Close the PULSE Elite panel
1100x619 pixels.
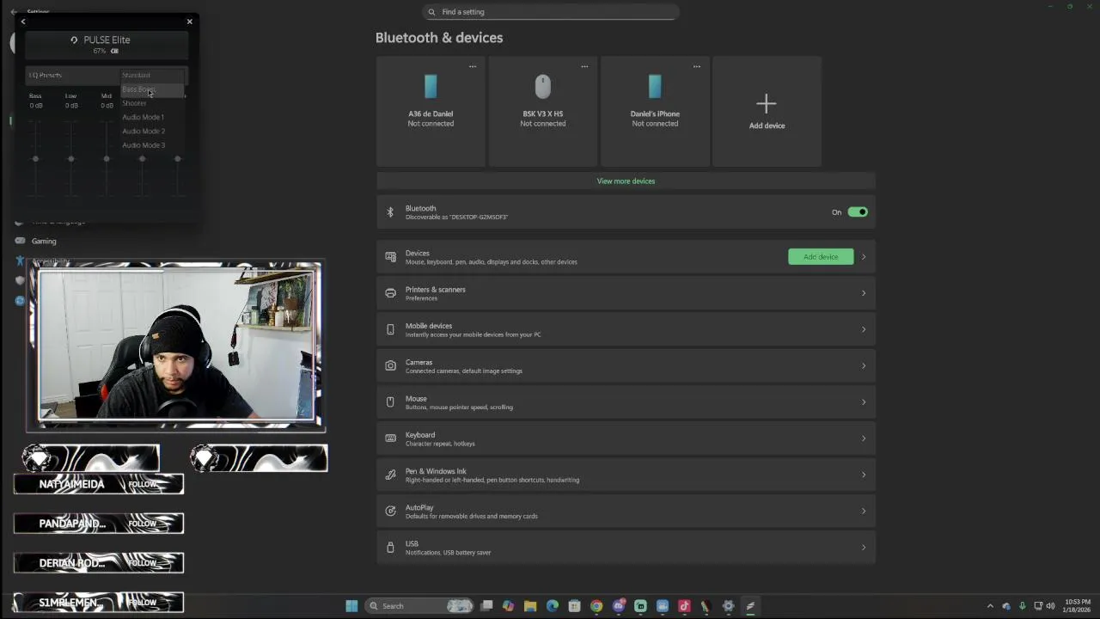189,21
